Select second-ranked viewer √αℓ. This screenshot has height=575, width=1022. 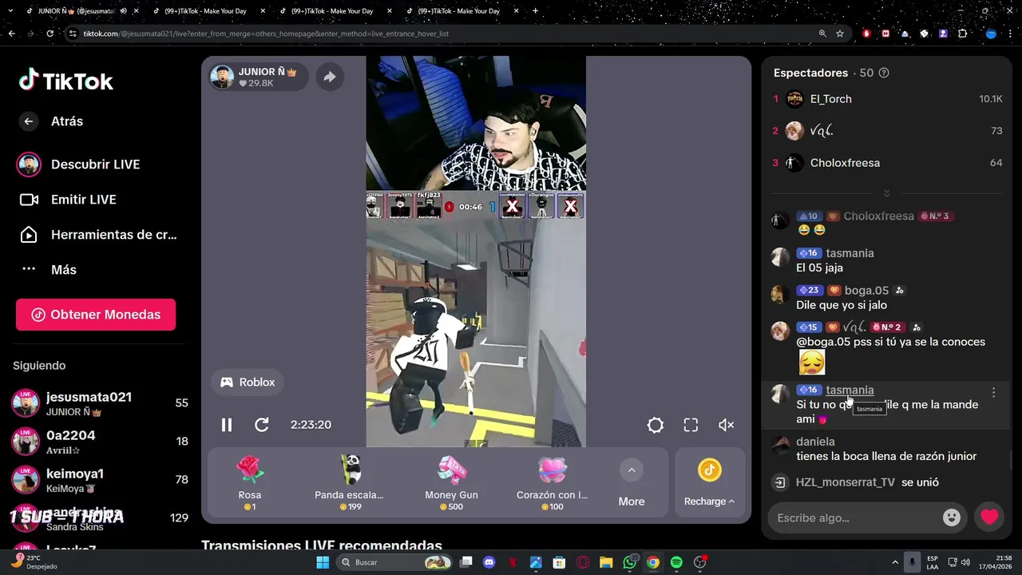[x=886, y=131]
